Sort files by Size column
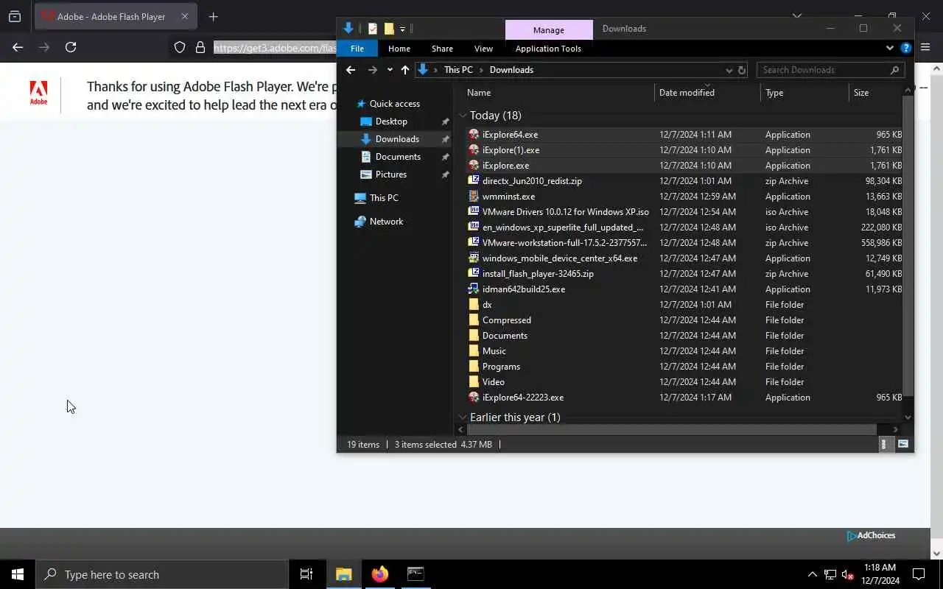 (x=875, y=93)
